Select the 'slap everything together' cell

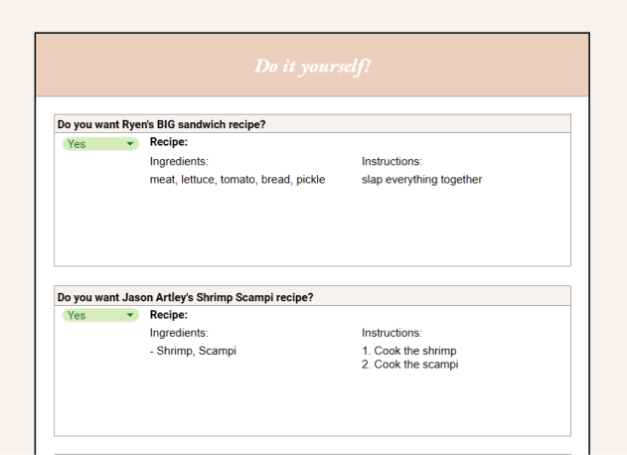point(421,180)
